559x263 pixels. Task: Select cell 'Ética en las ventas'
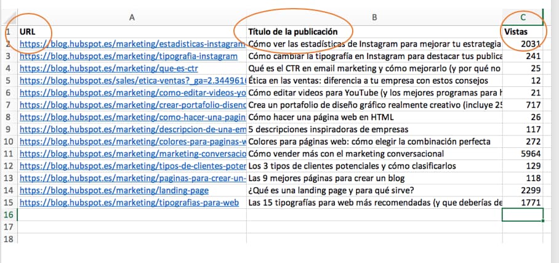374,81
